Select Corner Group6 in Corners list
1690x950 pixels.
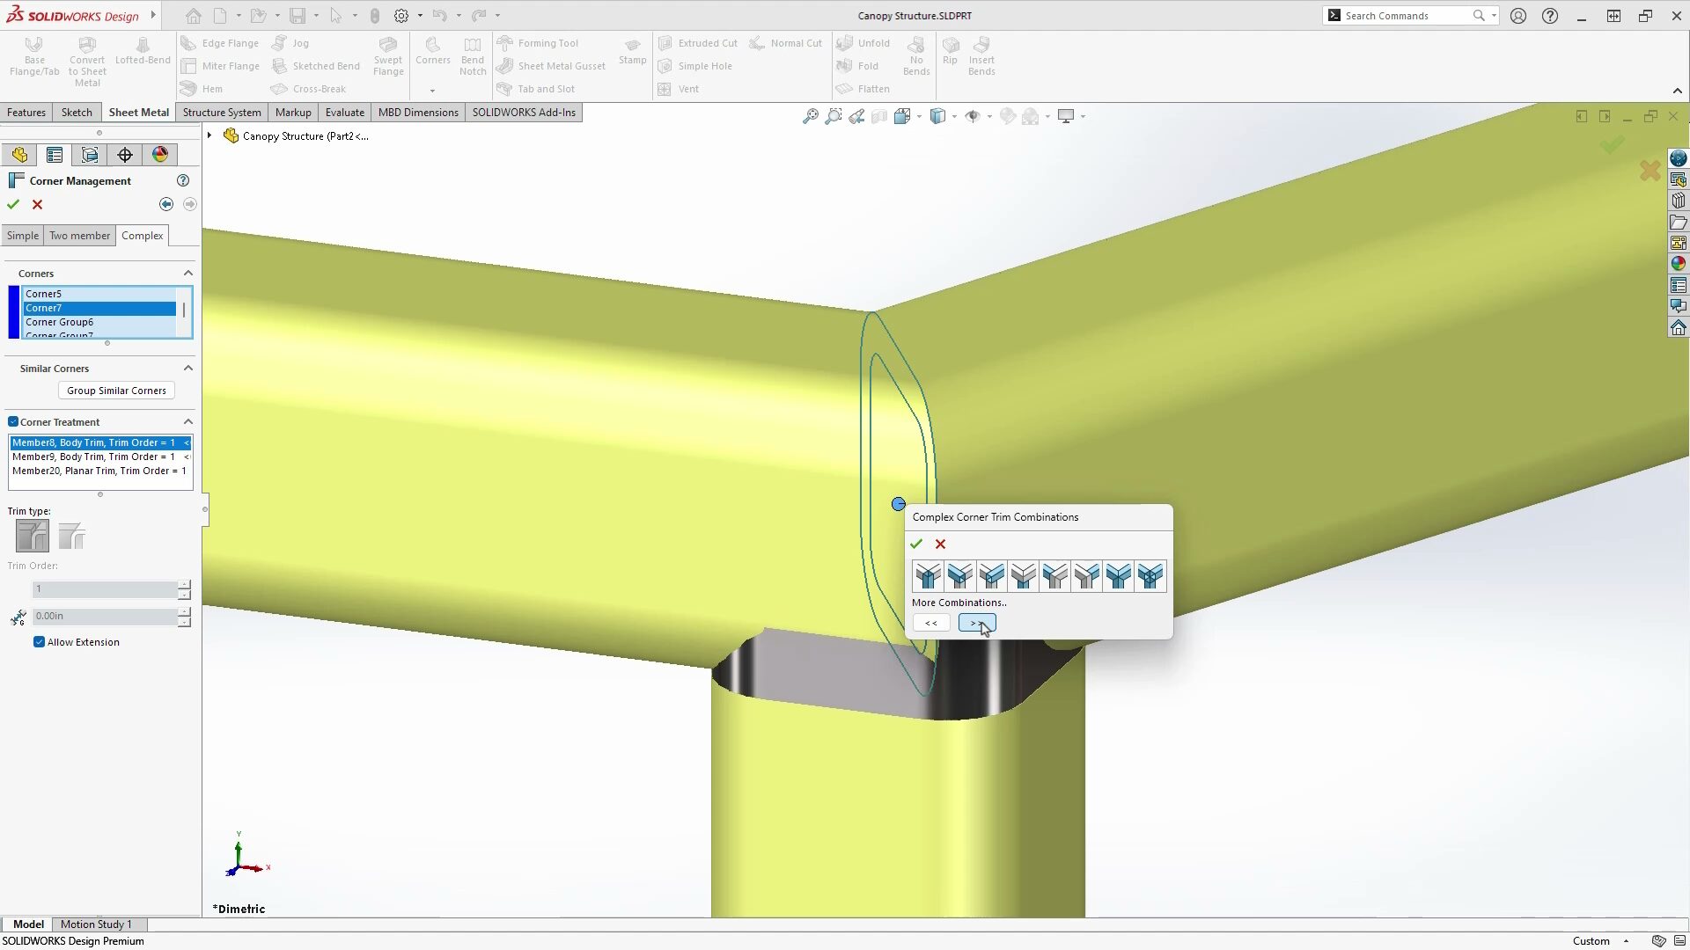[60, 322]
